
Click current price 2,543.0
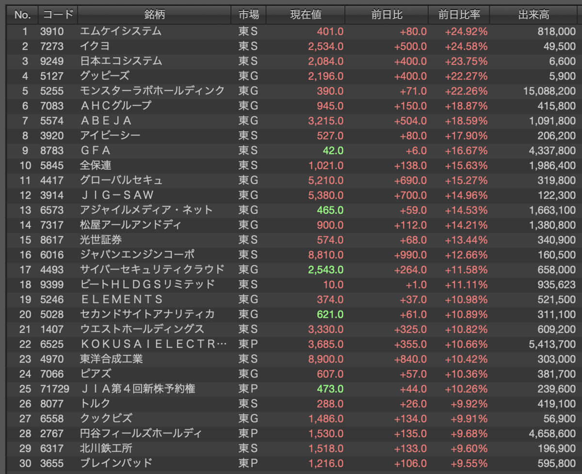click(326, 269)
